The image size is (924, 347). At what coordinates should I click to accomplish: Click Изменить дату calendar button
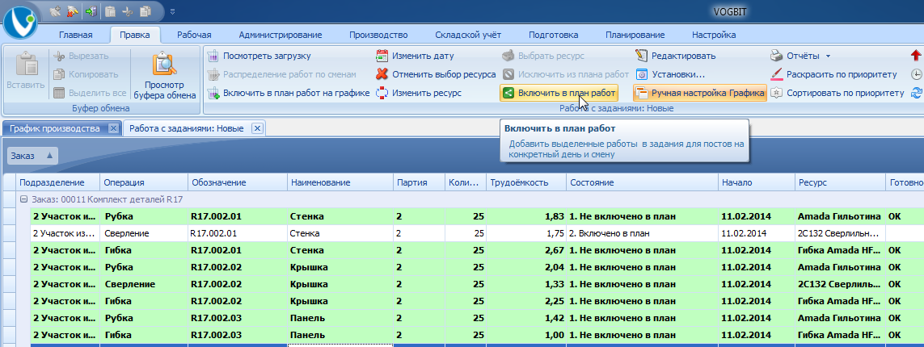click(416, 56)
